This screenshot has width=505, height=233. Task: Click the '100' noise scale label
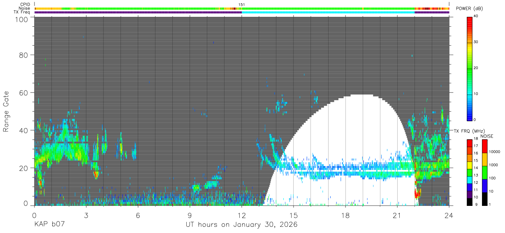pyautogui.click(x=493, y=178)
